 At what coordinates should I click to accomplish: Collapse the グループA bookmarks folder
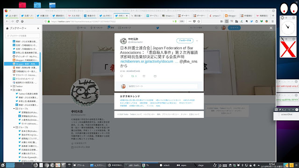14,109
